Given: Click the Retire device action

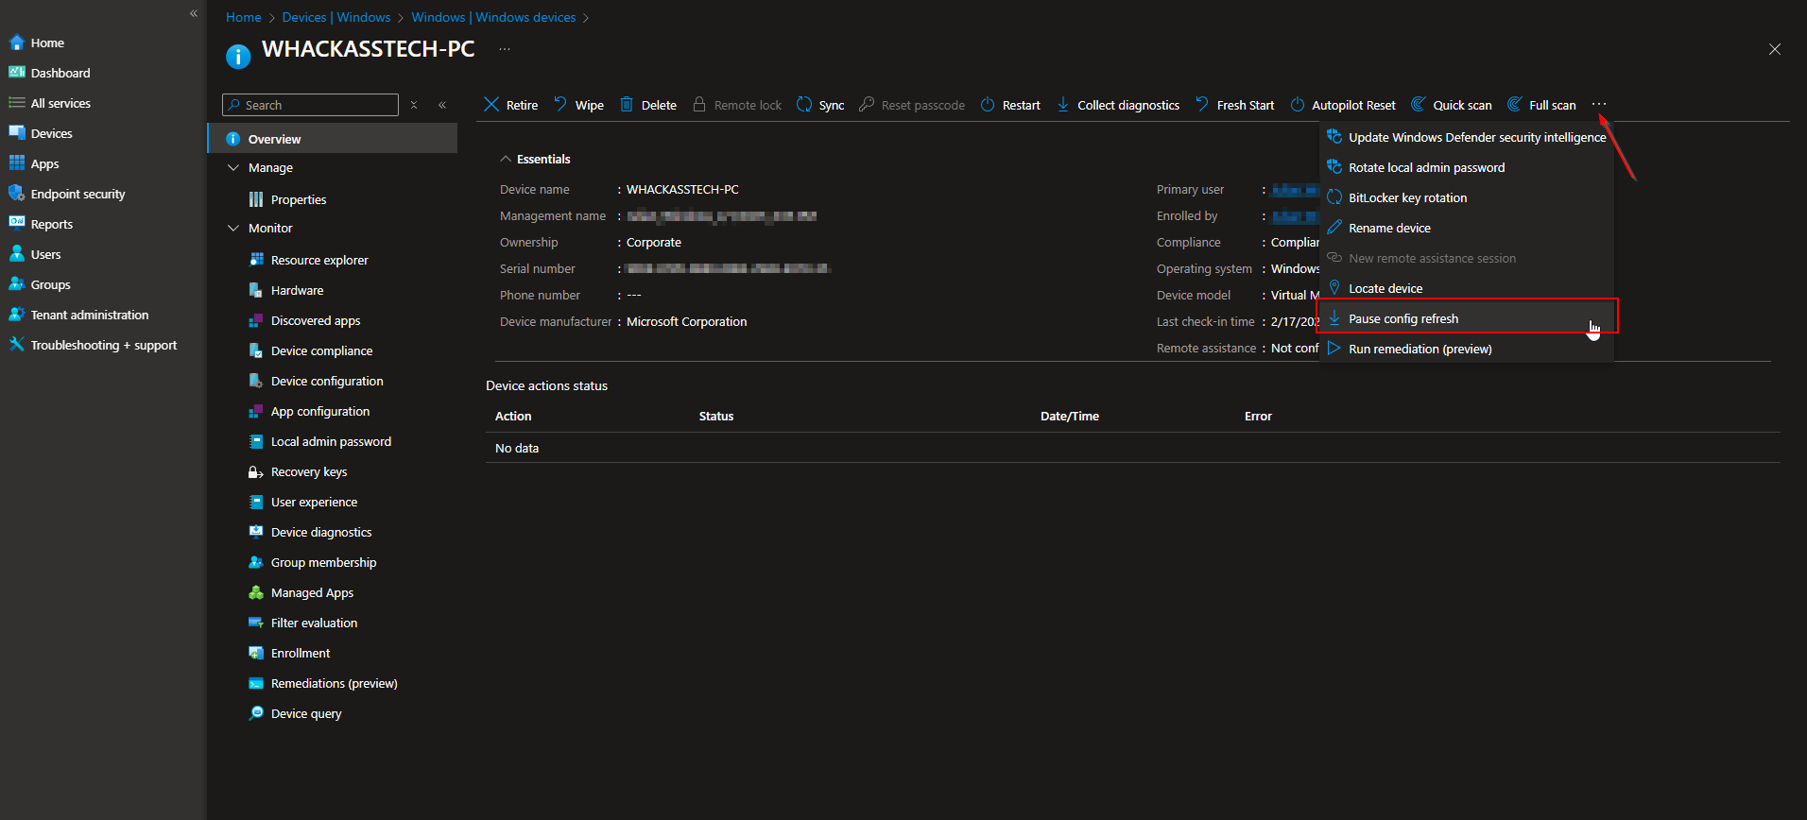Looking at the screenshot, I should pos(511,105).
